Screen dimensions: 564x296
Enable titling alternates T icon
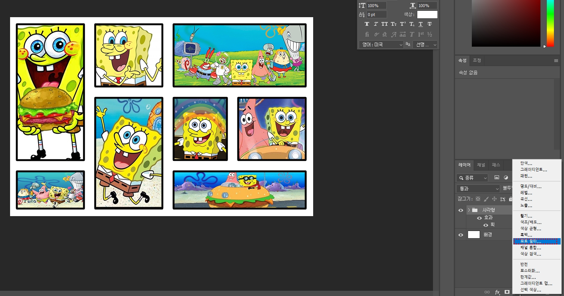[412, 34]
